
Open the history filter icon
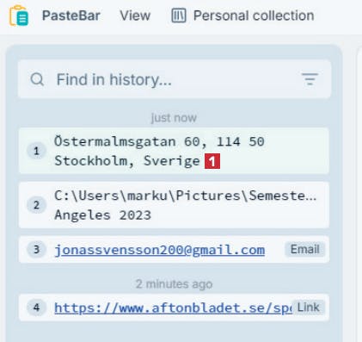tap(310, 79)
